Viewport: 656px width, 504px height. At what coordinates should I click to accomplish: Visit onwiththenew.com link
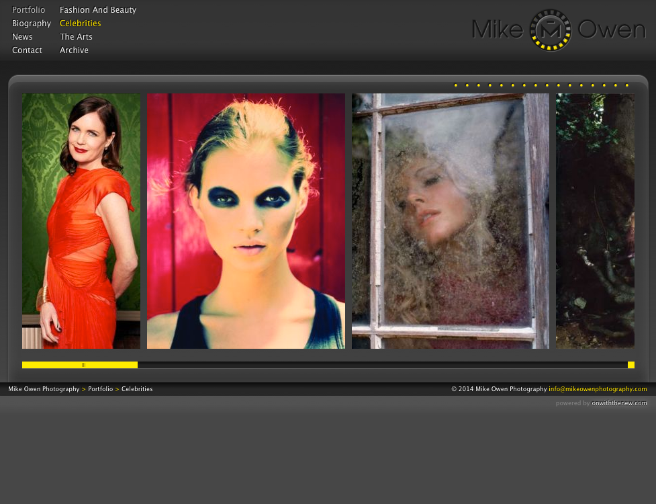click(619, 403)
